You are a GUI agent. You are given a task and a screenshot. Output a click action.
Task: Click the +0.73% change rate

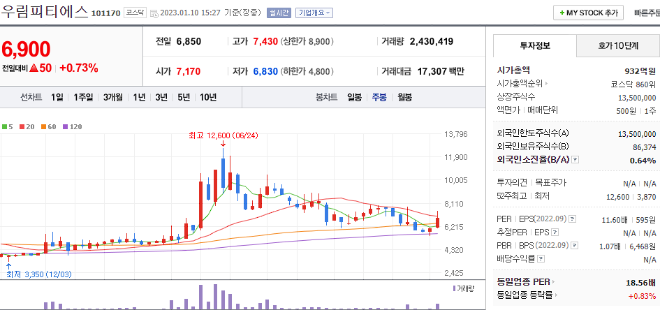(x=79, y=68)
